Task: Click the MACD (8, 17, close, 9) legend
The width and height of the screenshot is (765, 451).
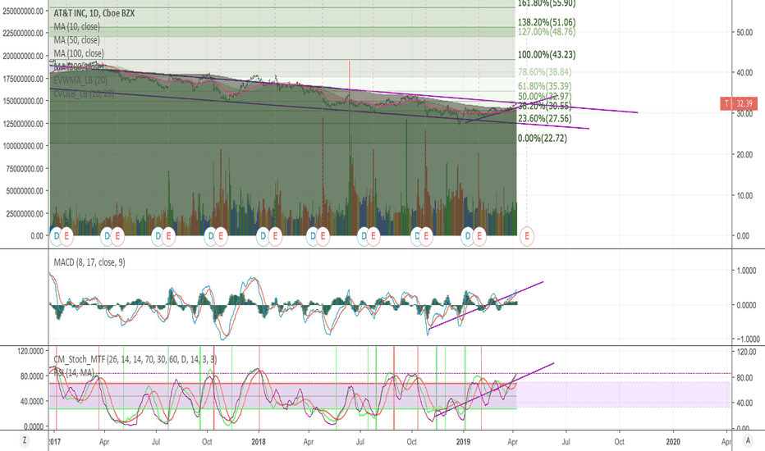Action: coord(89,262)
